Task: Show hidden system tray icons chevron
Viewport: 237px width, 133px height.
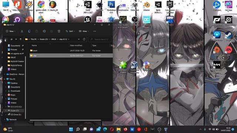Action: (x=200, y=129)
